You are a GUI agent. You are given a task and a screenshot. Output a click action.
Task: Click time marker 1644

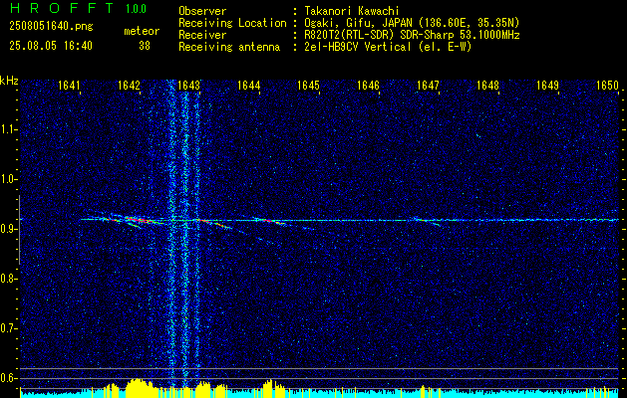pos(248,86)
